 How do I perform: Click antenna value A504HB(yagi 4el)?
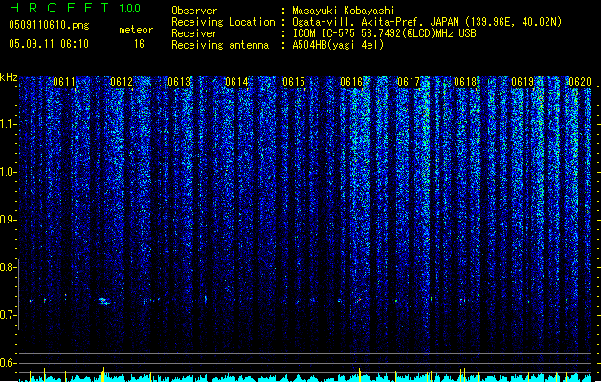pyautogui.click(x=338, y=45)
